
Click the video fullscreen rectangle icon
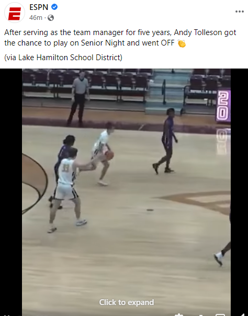pos(220,314)
